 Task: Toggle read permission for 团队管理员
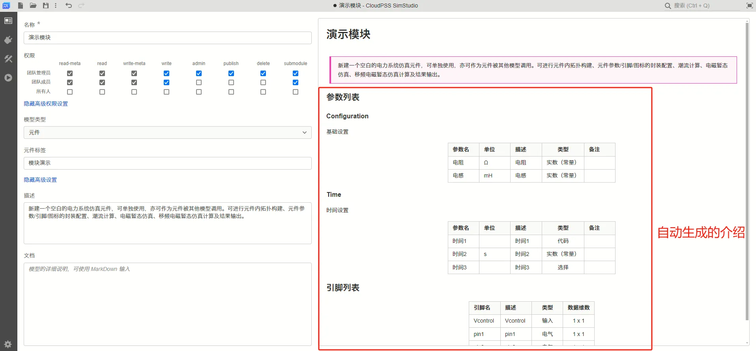[102, 73]
